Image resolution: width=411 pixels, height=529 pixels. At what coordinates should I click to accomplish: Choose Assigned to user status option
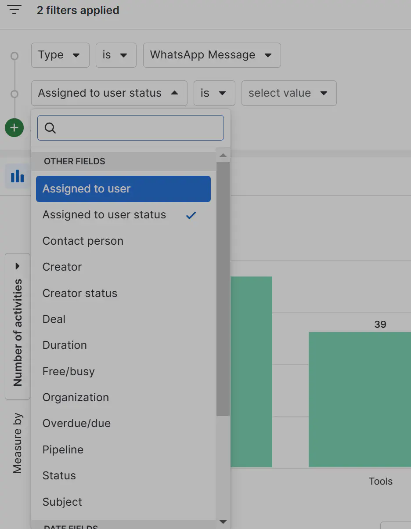tap(123, 215)
